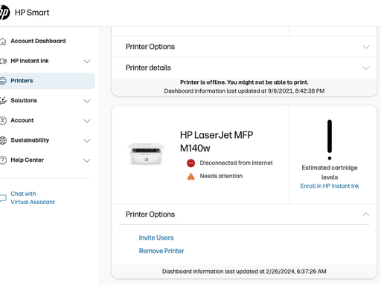Click the HP Instant Ink delivery icon
This screenshot has height=285, width=381.
[3, 61]
